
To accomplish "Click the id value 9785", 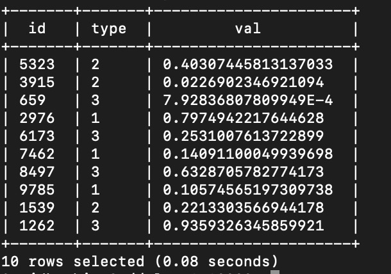I will pyautogui.click(x=37, y=189).
